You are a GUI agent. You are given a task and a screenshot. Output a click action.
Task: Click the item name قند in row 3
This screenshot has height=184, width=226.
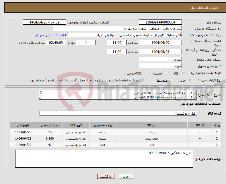pos(152,145)
